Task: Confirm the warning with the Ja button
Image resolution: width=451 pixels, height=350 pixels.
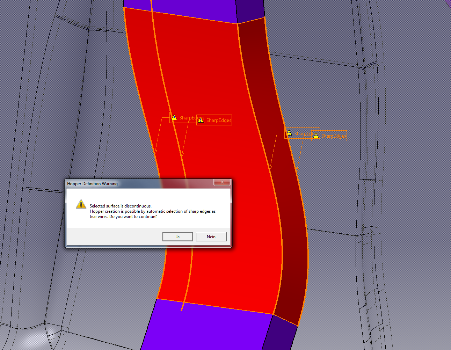Action: click(x=177, y=237)
